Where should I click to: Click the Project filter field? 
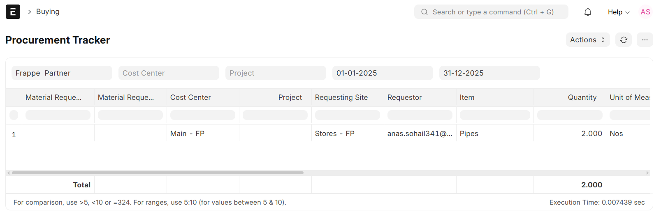tap(276, 73)
